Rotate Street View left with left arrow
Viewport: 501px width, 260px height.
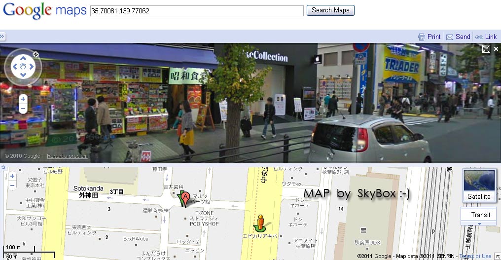click(15, 67)
